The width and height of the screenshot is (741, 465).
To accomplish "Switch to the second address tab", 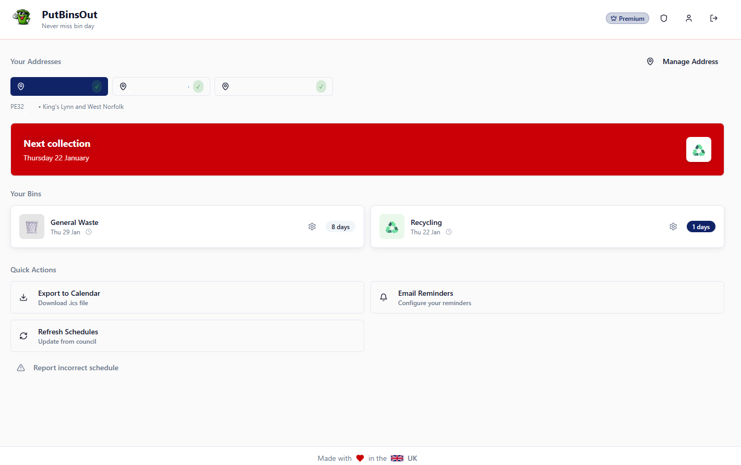I will click(161, 86).
